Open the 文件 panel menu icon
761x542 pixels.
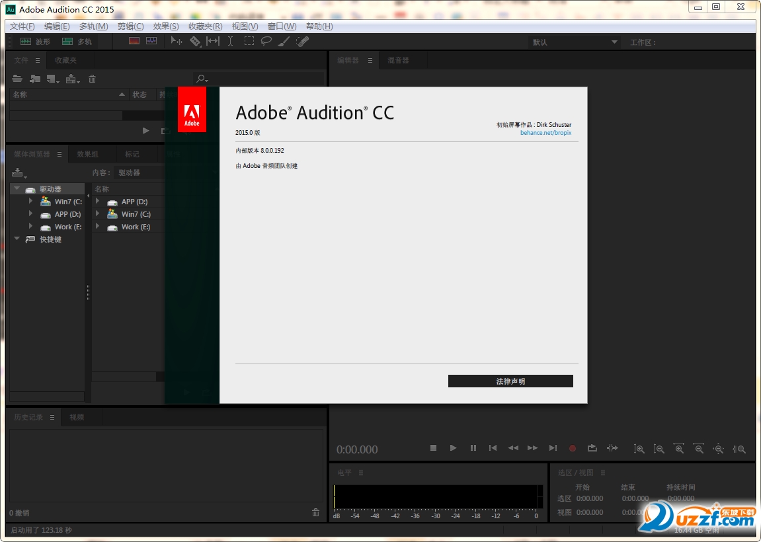[x=38, y=60]
